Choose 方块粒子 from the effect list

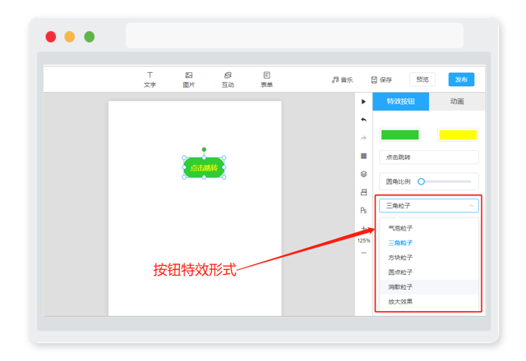click(x=429, y=258)
